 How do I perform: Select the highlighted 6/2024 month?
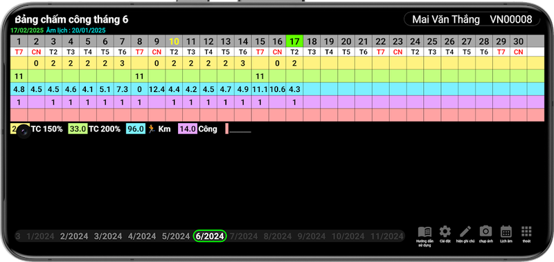tap(210, 236)
